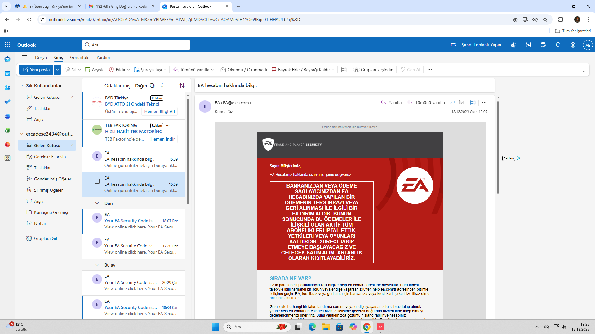Open File Explorer from the taskbar
Viewport: 595px width, 334px height.
point(326,327)
